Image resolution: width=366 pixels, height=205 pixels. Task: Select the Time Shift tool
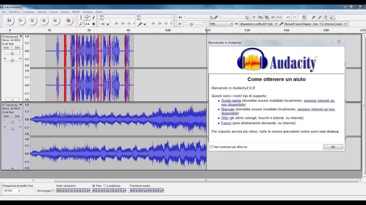[87, 24]
